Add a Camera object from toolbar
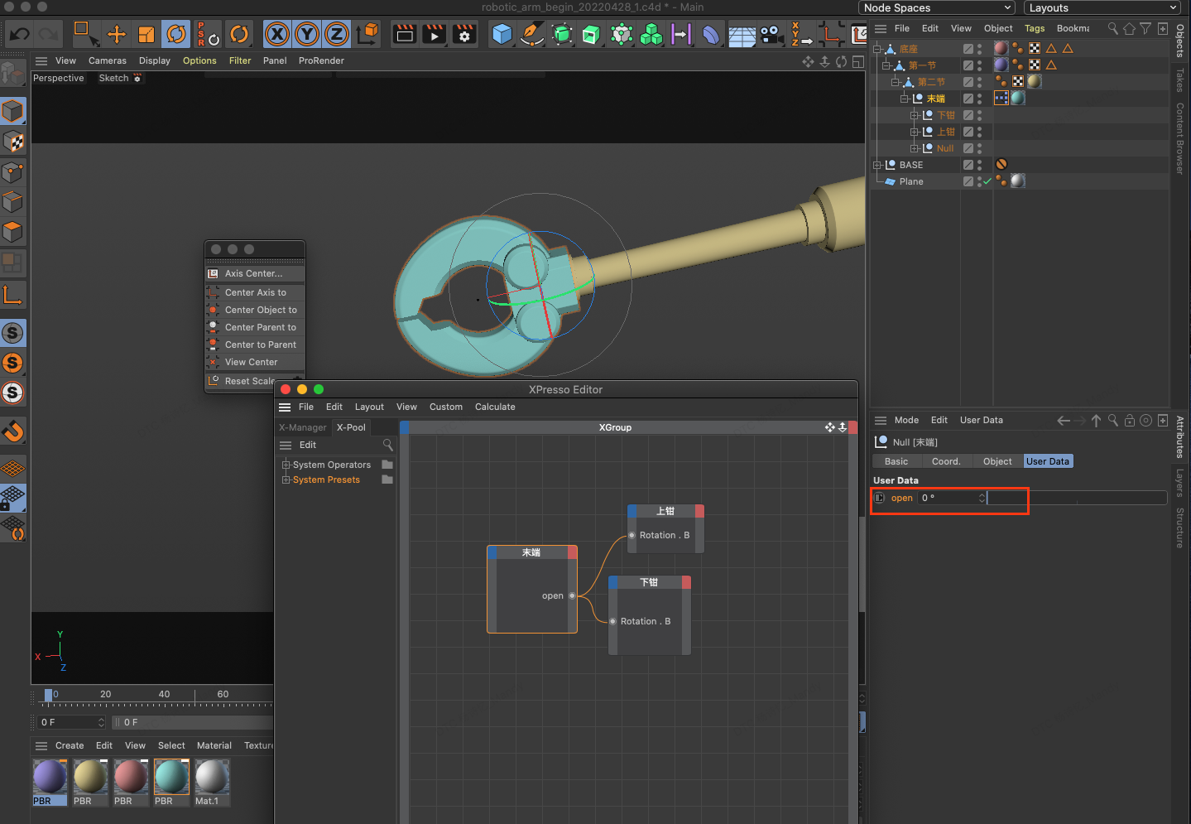Viewport: 1191px width, 824px height. click(x=771, y=34)
